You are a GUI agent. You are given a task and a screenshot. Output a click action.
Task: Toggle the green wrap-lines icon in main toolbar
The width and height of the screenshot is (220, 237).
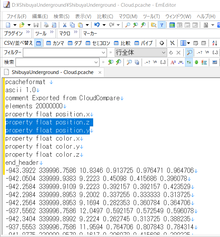[x=172, y=25]
